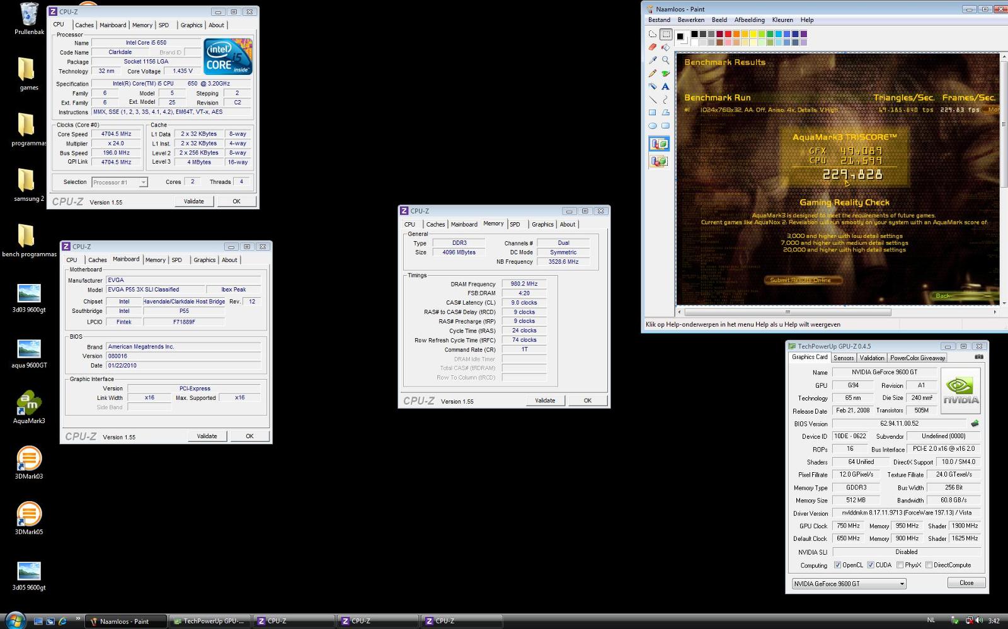Toggle the PhysX checkbox in GPU-Z
Screen dimensions: 1008x629
(900, 565)
